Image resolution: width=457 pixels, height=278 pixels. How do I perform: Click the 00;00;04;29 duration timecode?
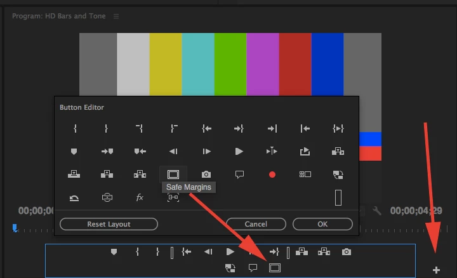[416, 211]
